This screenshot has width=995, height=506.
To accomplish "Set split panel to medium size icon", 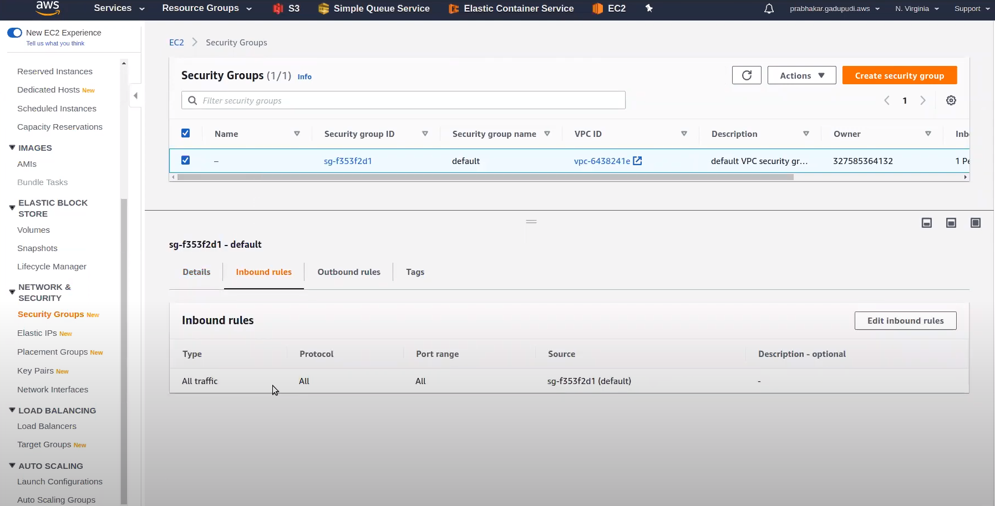I will [x=951, y=223].
